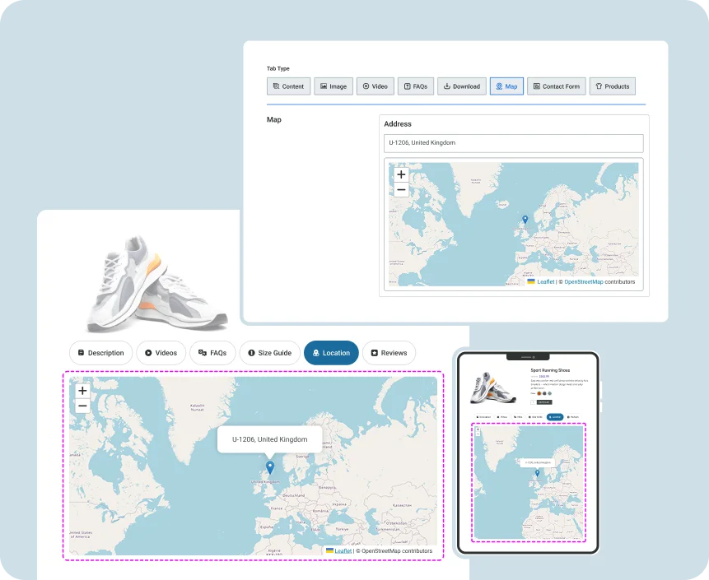This screenshot has height=580, width=709.
Task: Zoom out on the settings panel map
Action: tap(401, 190)
